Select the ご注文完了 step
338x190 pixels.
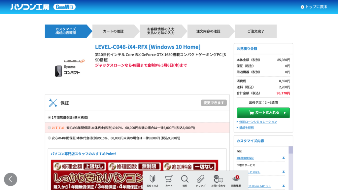pyautogui.click(x=256, y=31)
